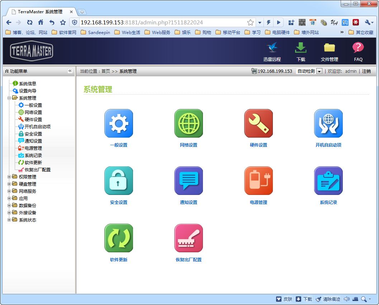Collapse the 系统管理 tree node

pos(9,98)
